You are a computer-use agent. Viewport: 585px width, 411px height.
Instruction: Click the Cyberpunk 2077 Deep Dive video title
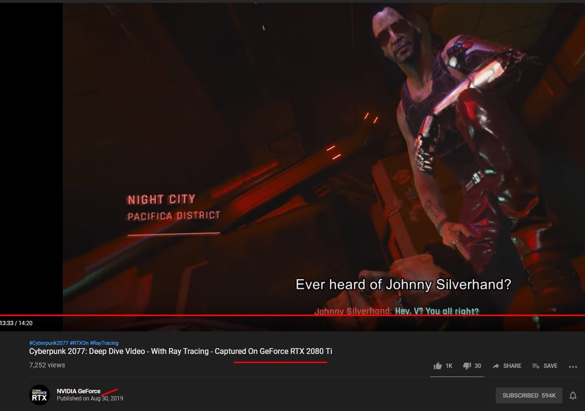181,352
